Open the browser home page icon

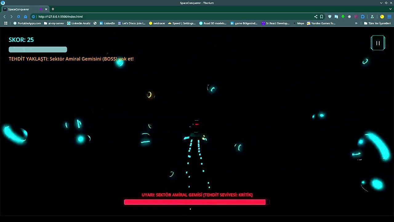tap(26, 17)
